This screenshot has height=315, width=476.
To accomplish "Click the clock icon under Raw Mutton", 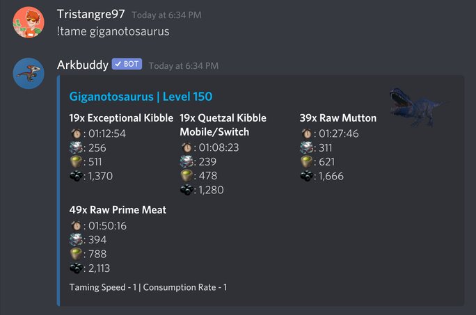I will (306, 134).
